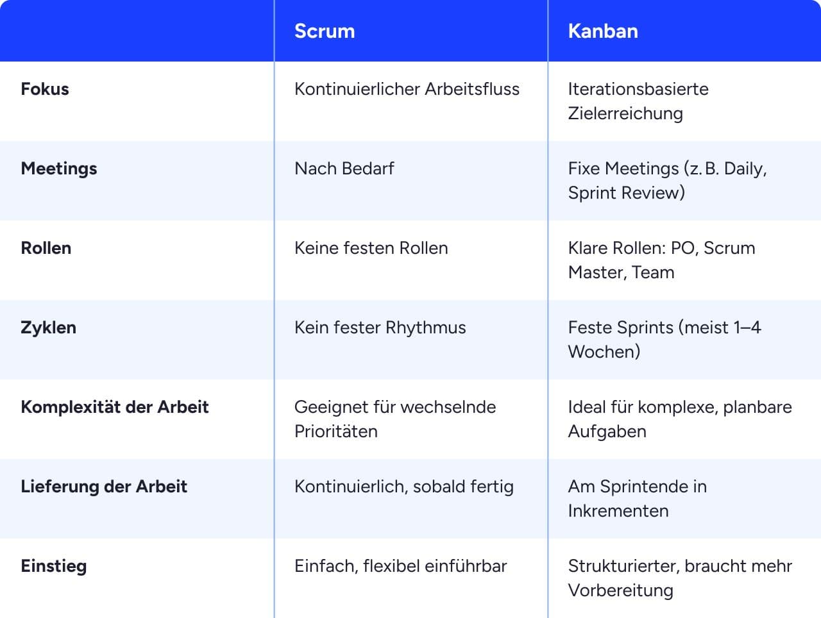Click the Einstieg row label
This screenshot has height=618, width=821.
point(54,566)
